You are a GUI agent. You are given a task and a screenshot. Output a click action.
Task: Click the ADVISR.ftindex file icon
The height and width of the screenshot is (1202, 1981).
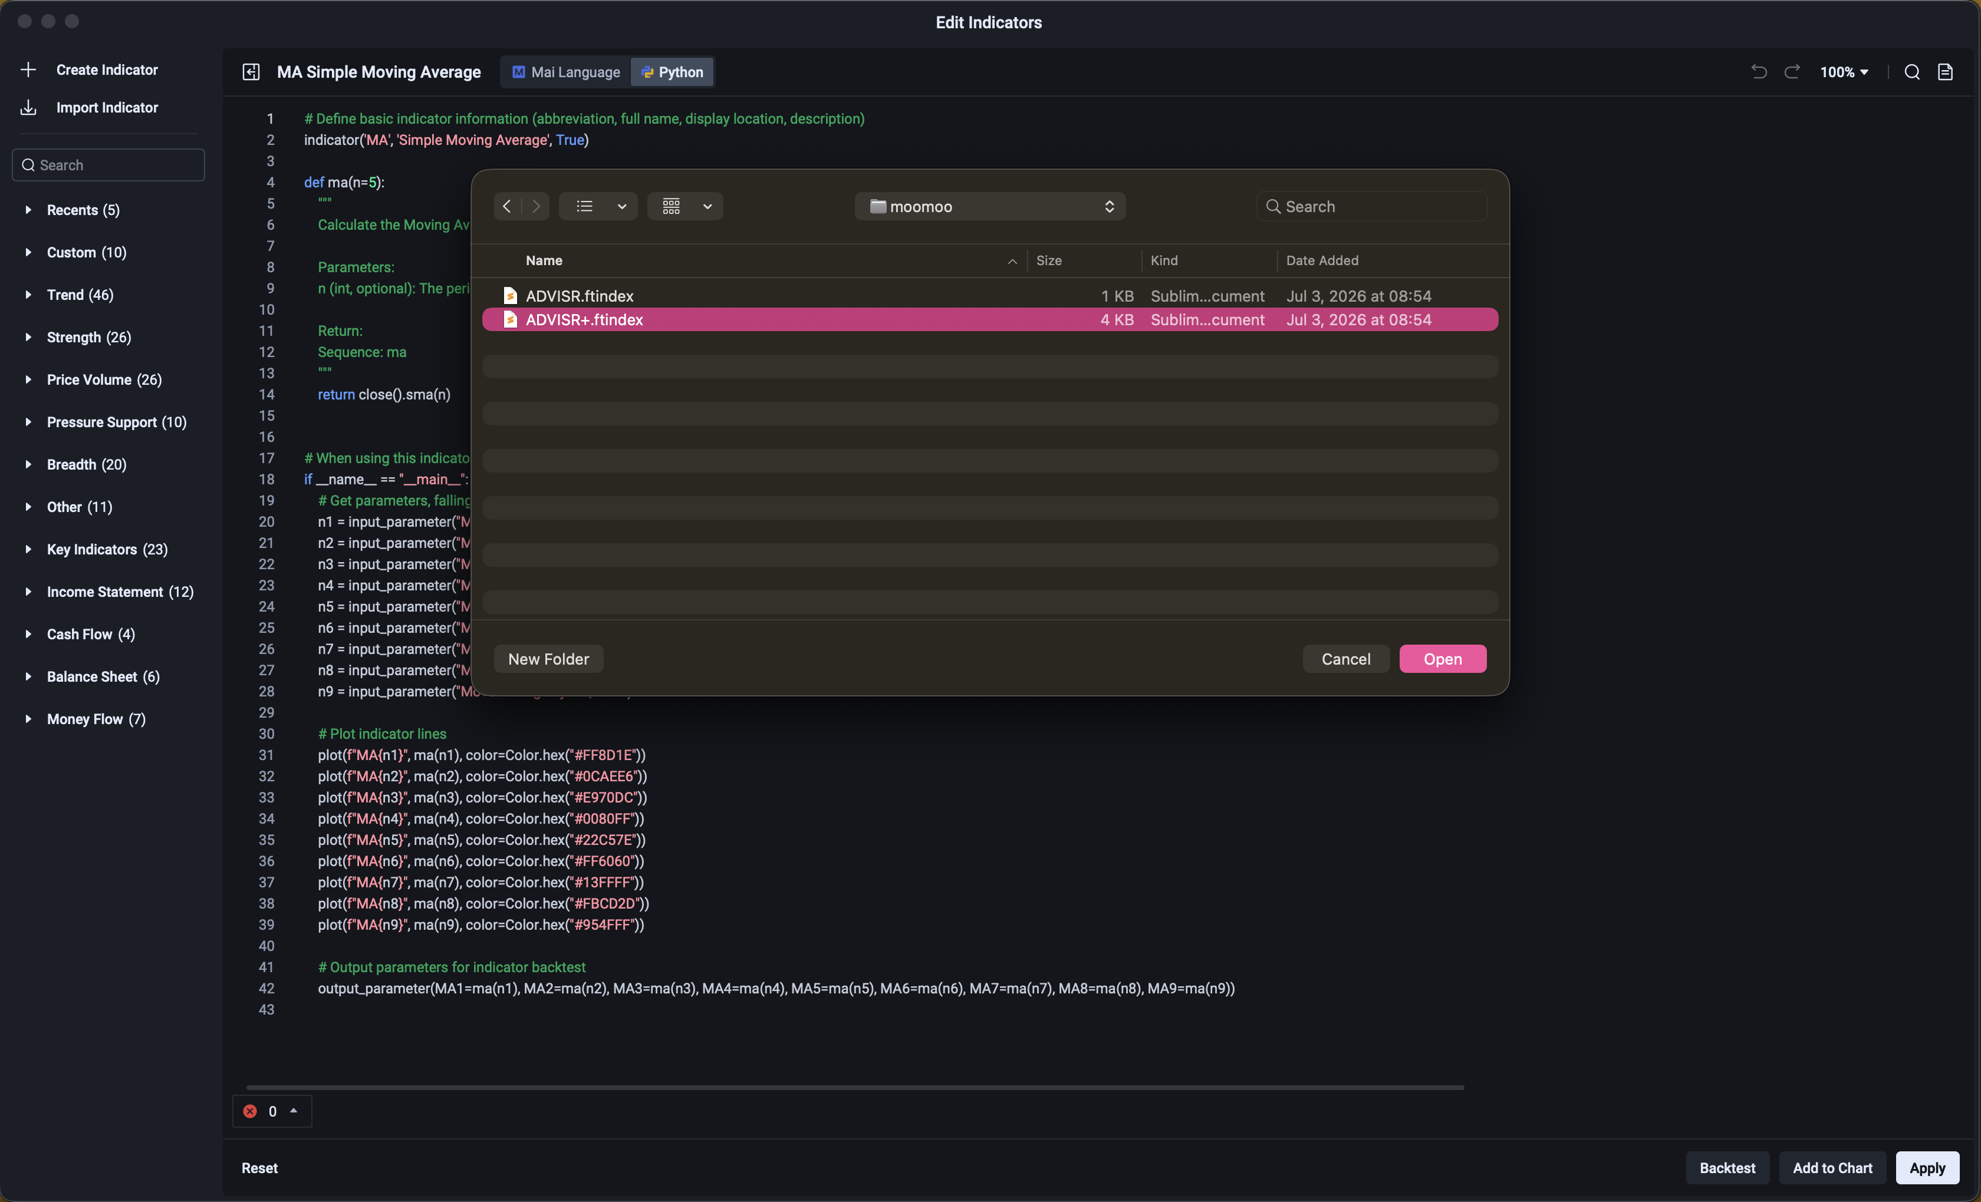(x=510, y=296)
